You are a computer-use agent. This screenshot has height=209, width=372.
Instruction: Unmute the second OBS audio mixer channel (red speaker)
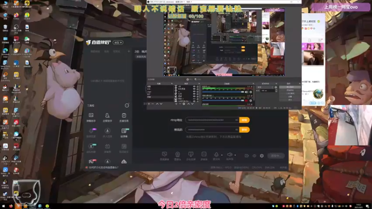click(246, 100)
